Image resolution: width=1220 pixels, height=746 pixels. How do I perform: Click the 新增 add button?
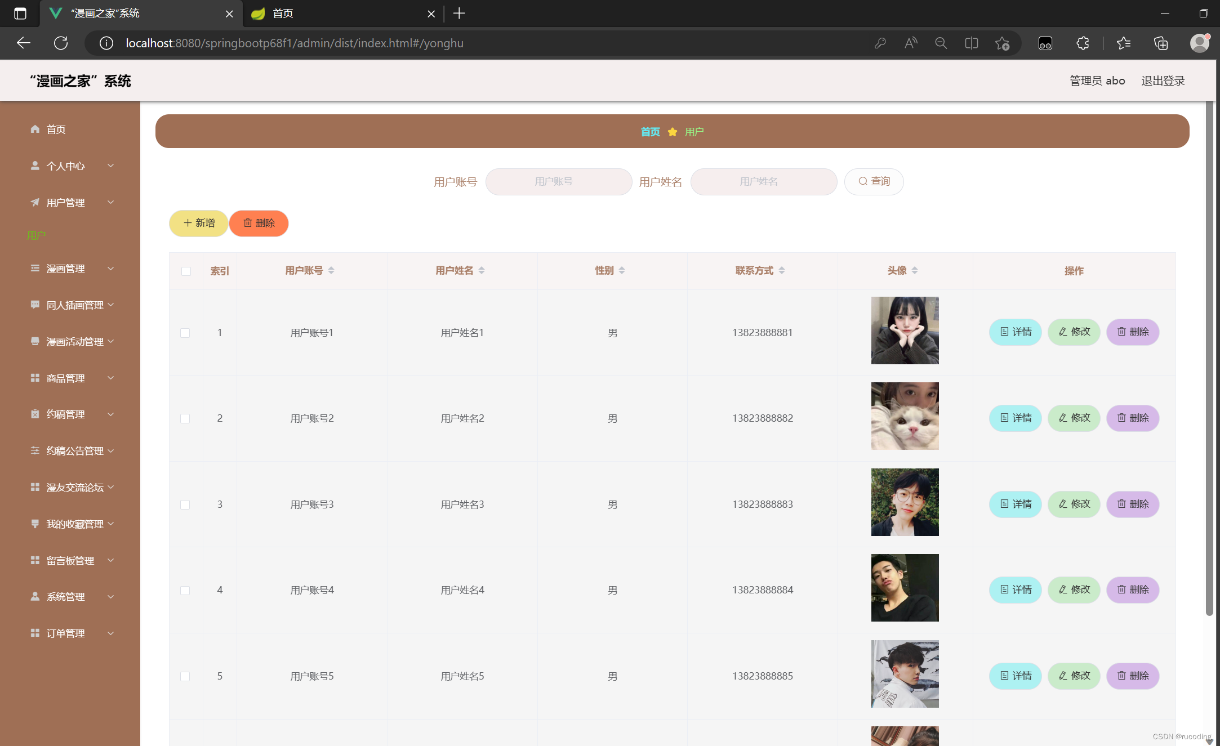click(x=198, y=223)
